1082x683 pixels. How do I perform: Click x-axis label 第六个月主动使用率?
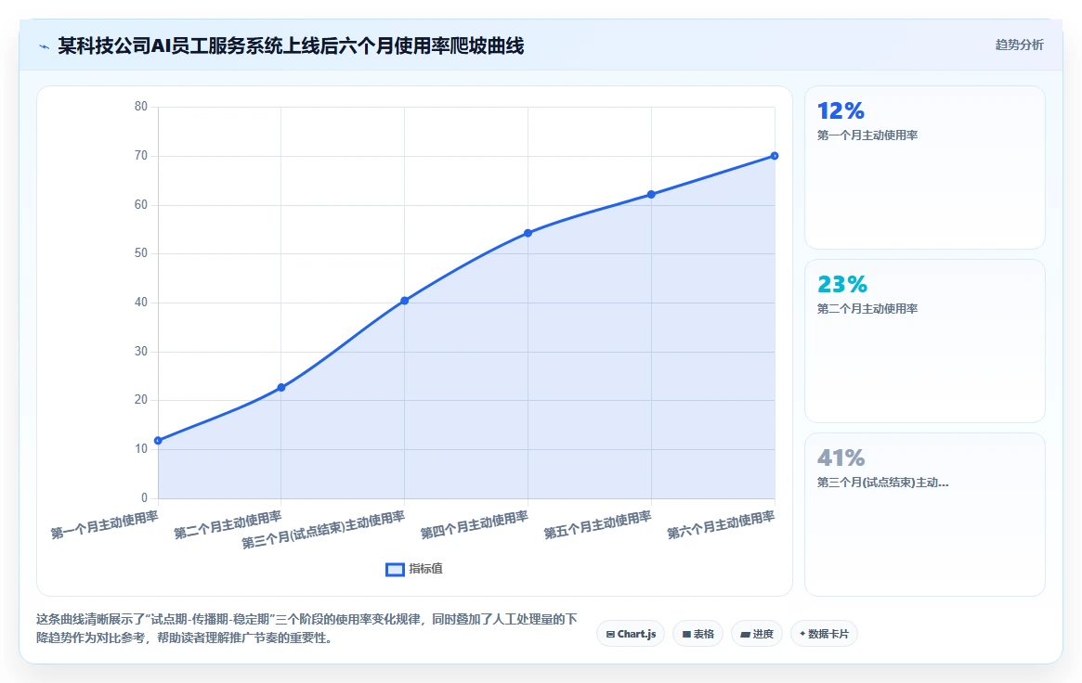pos(721,525)
